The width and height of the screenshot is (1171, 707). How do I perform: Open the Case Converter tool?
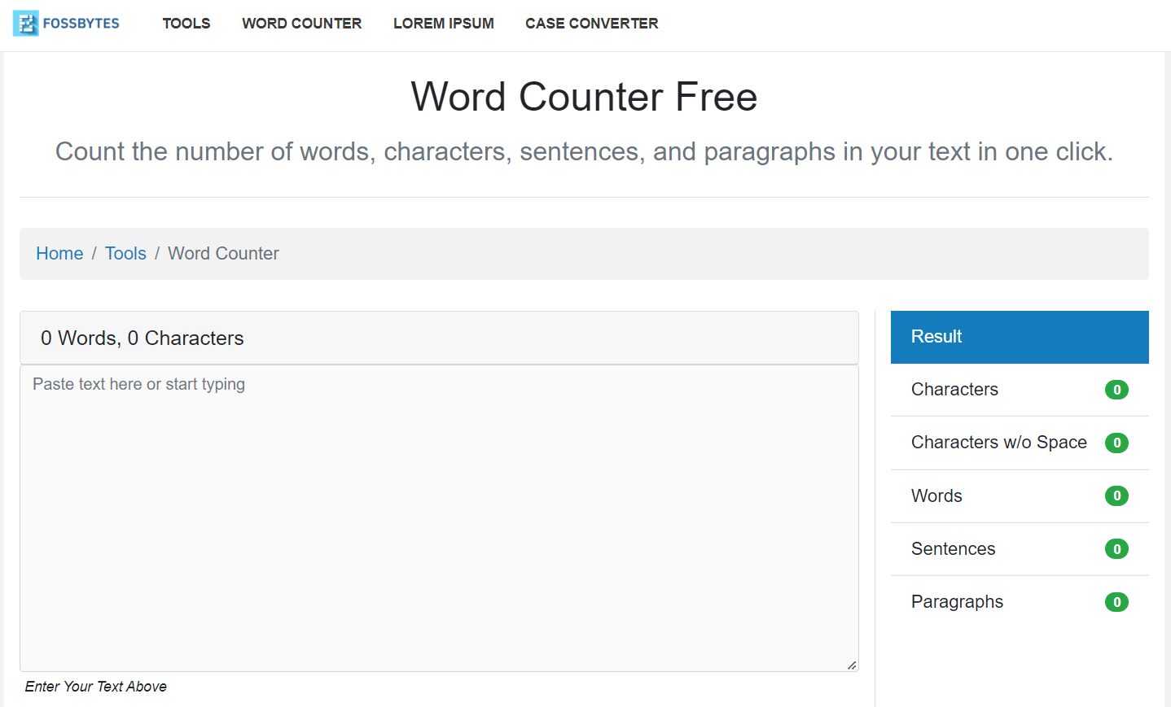[592, 24]
